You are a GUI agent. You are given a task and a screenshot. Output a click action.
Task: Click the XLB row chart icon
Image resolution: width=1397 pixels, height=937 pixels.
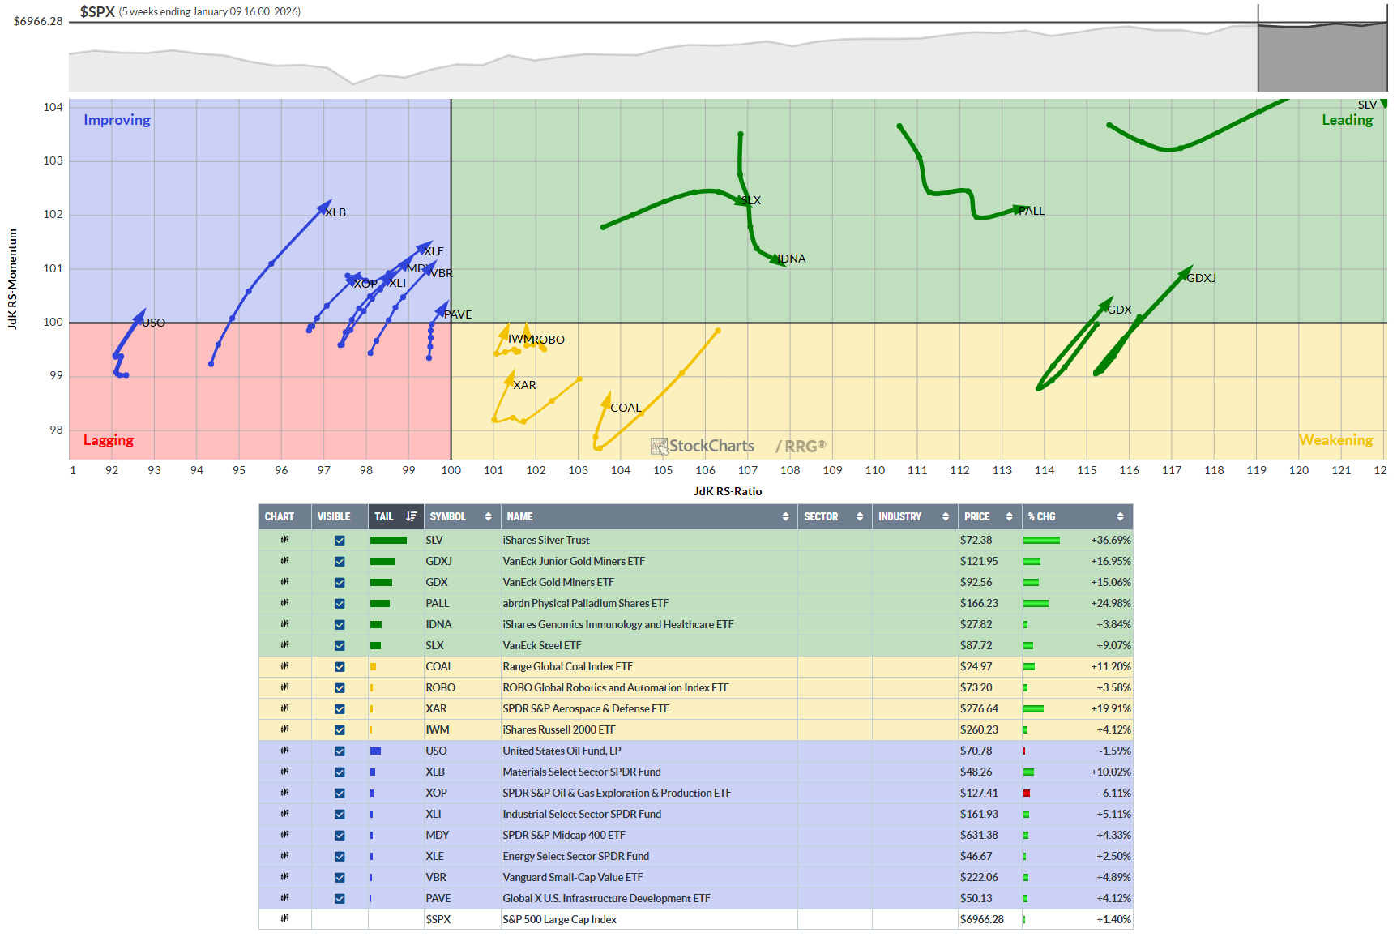tap(284, 772)
